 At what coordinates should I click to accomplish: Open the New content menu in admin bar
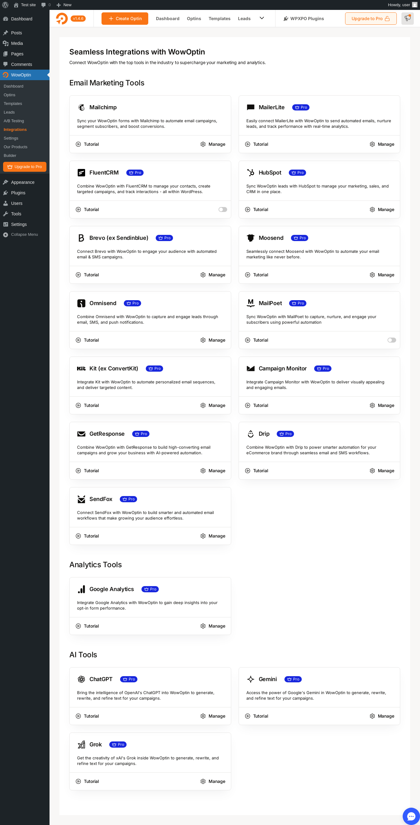click(64, 5)
